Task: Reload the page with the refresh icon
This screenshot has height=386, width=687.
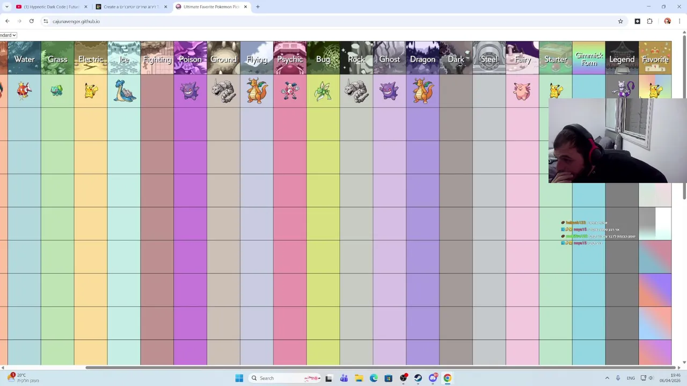Action: point(32,21)
